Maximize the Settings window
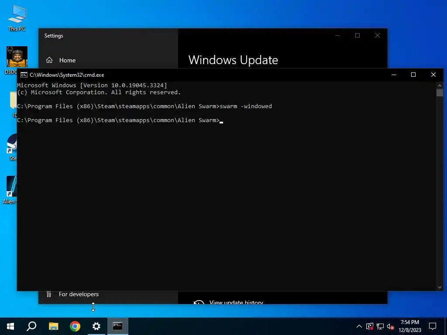The height and width of the screenshot is (335, 447). pos(358,35)
